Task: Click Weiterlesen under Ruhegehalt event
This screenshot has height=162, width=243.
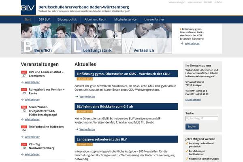Action: [x=32, y=100]
